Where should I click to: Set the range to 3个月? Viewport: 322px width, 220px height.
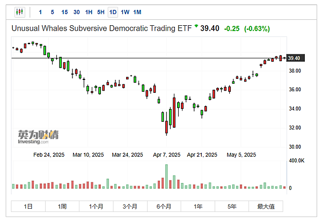tap(130, 206)
